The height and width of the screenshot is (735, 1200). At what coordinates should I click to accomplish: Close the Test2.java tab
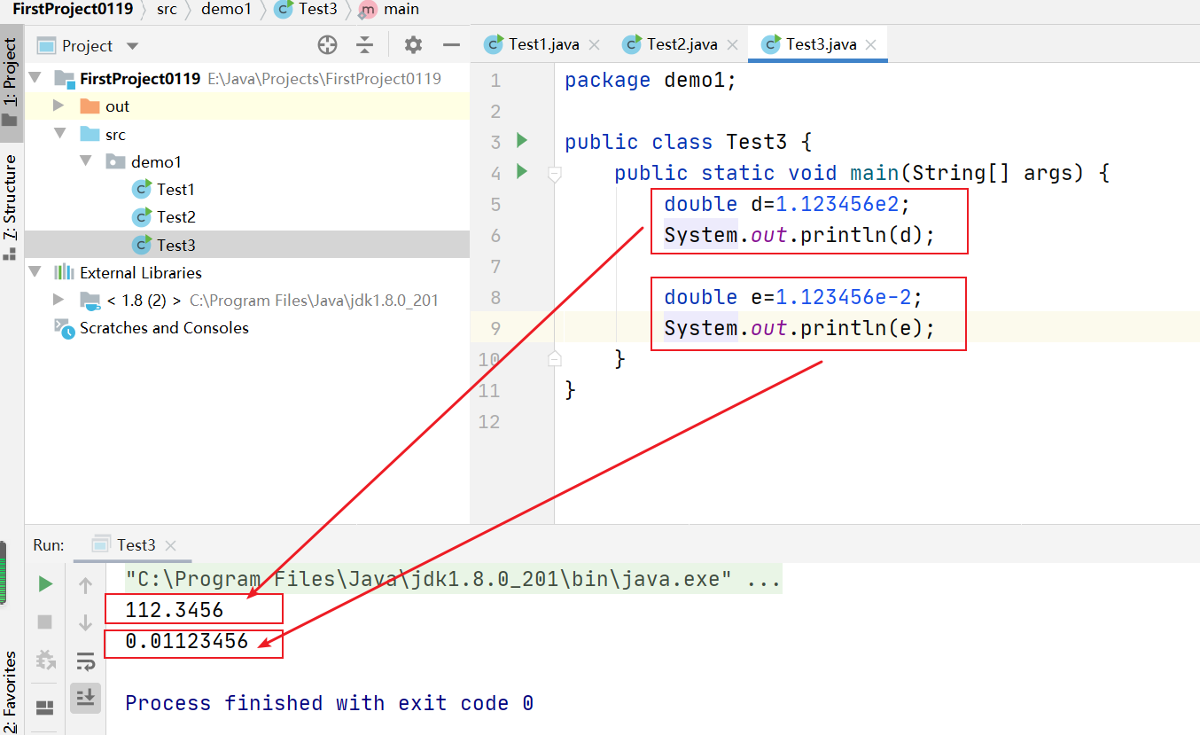point(733,45)
